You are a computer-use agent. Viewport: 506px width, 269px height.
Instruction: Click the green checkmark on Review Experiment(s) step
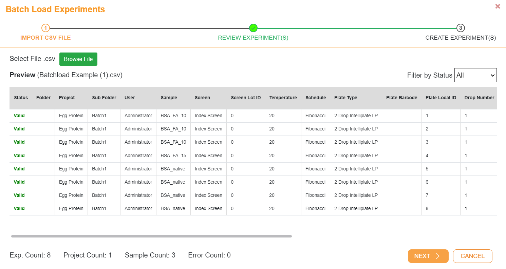pyautogui.click(x=253, y=28)
